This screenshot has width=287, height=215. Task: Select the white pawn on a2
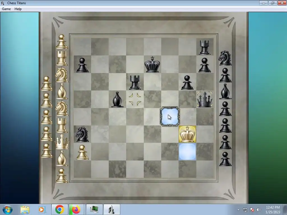[82, 152]
